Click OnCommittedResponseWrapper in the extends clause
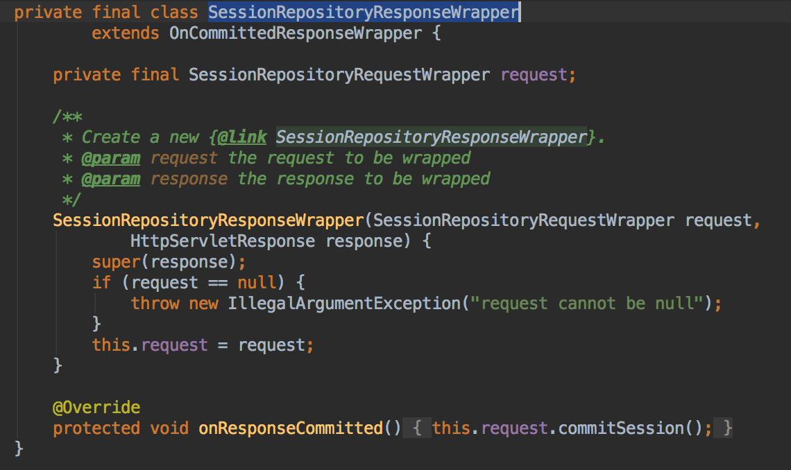This screenshot has height=470, width=791. tap(296, 33)
